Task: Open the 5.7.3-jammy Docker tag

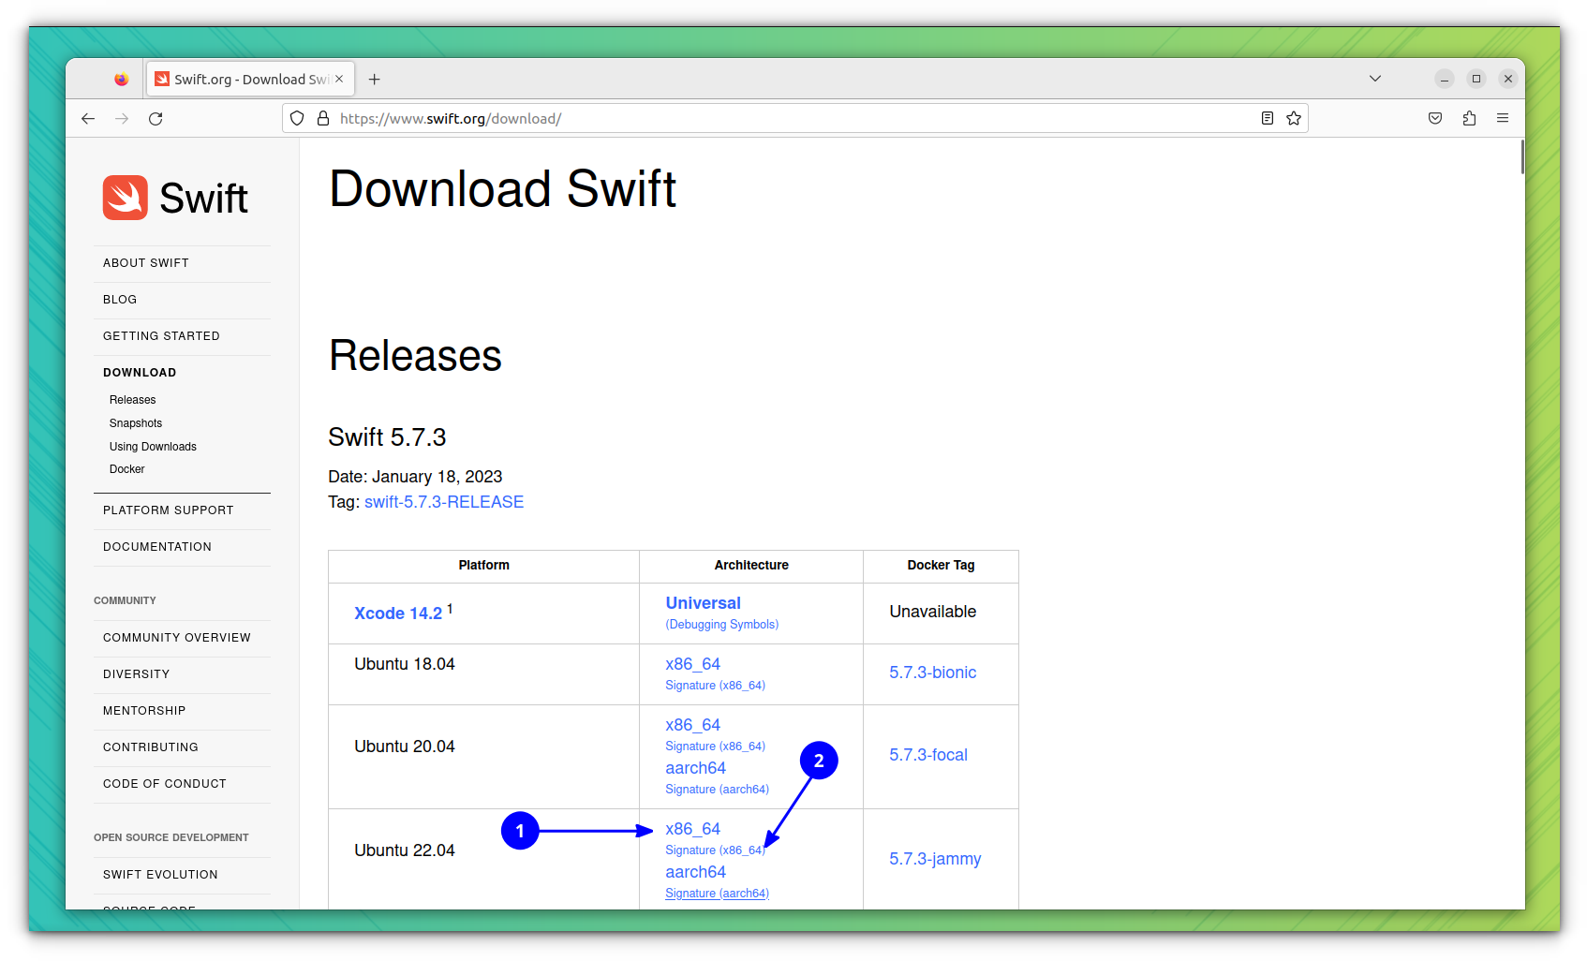Action: tap(935, 859)
